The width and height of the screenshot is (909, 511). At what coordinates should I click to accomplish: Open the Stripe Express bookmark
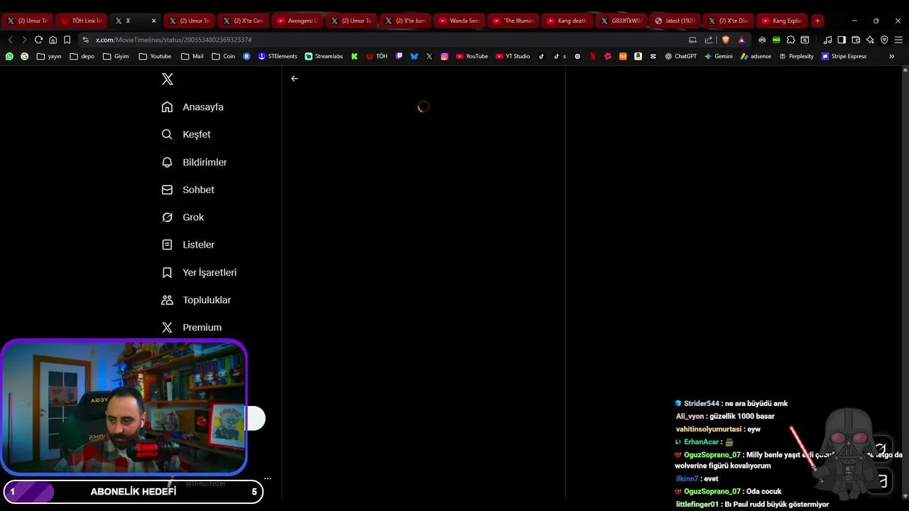click(844, 56)
